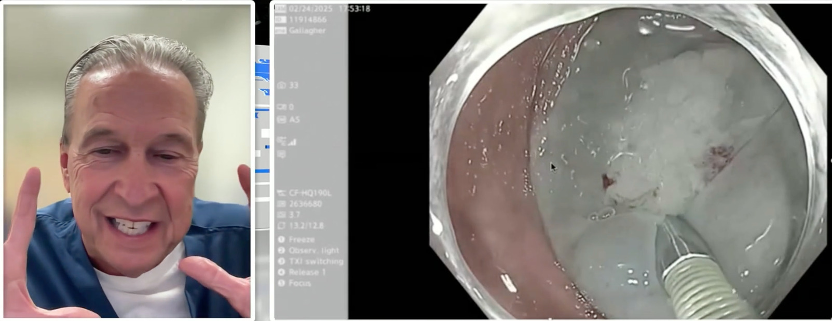The height and width of the screenshot is (321, 832).
Task: Click the Freeze label
Action: [x=302, y=240]
